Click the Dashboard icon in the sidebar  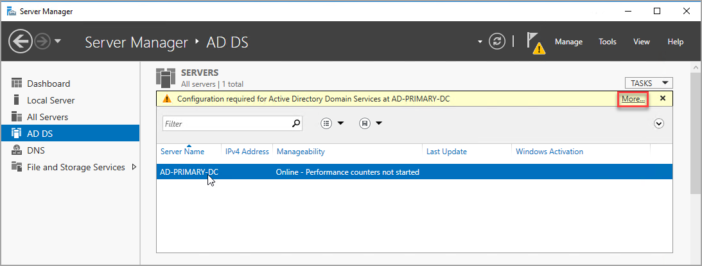[17, 84]
